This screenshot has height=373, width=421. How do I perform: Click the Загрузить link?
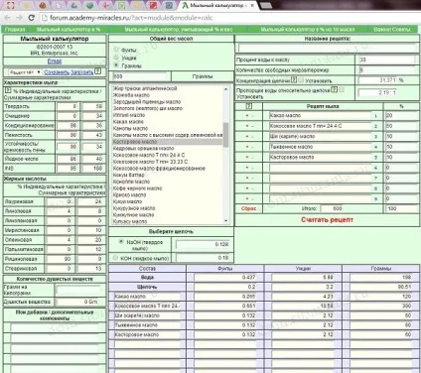tap(82, 71)
